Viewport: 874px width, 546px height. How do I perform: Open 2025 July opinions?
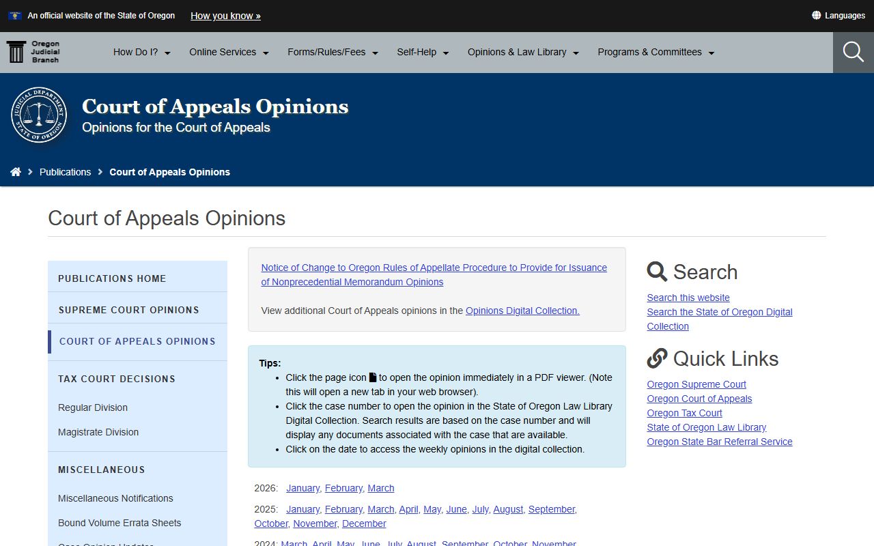point(480,509)
